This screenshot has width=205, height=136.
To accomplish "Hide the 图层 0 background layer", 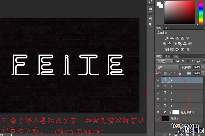I will click(158, 118).
